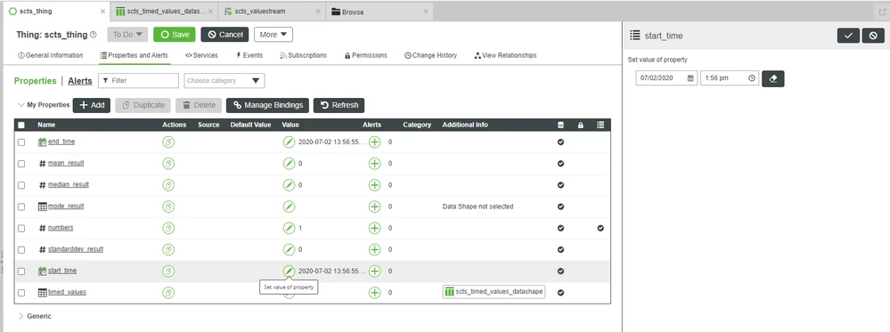
Task: Collapse the My Properties section
Action: click(x=21, y=105)
